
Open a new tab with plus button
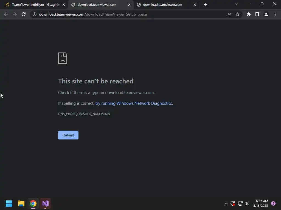pos(205,5)
